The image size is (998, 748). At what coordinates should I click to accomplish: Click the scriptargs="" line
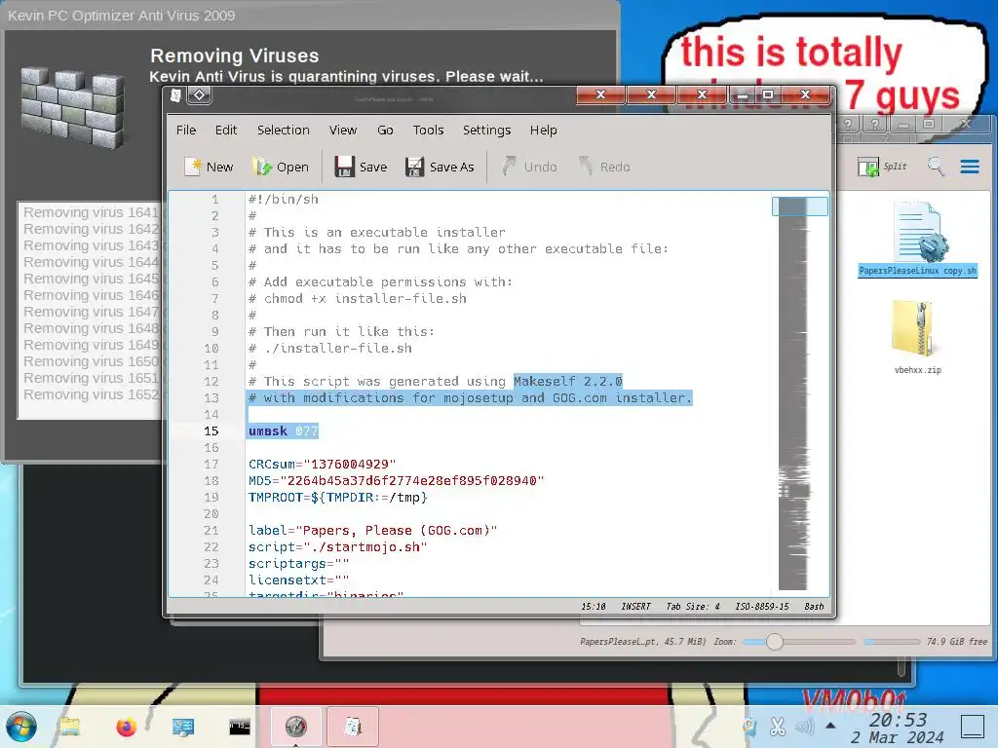(298, 564)
